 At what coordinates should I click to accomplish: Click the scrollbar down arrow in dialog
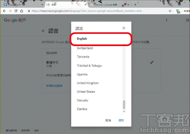124,111
